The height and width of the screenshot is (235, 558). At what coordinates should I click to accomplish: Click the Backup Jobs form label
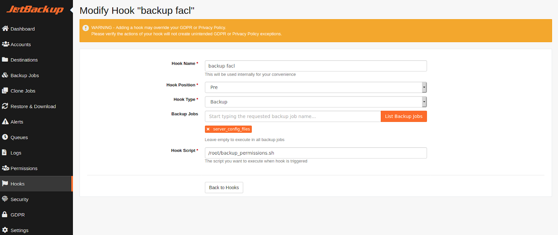point(184,114)
